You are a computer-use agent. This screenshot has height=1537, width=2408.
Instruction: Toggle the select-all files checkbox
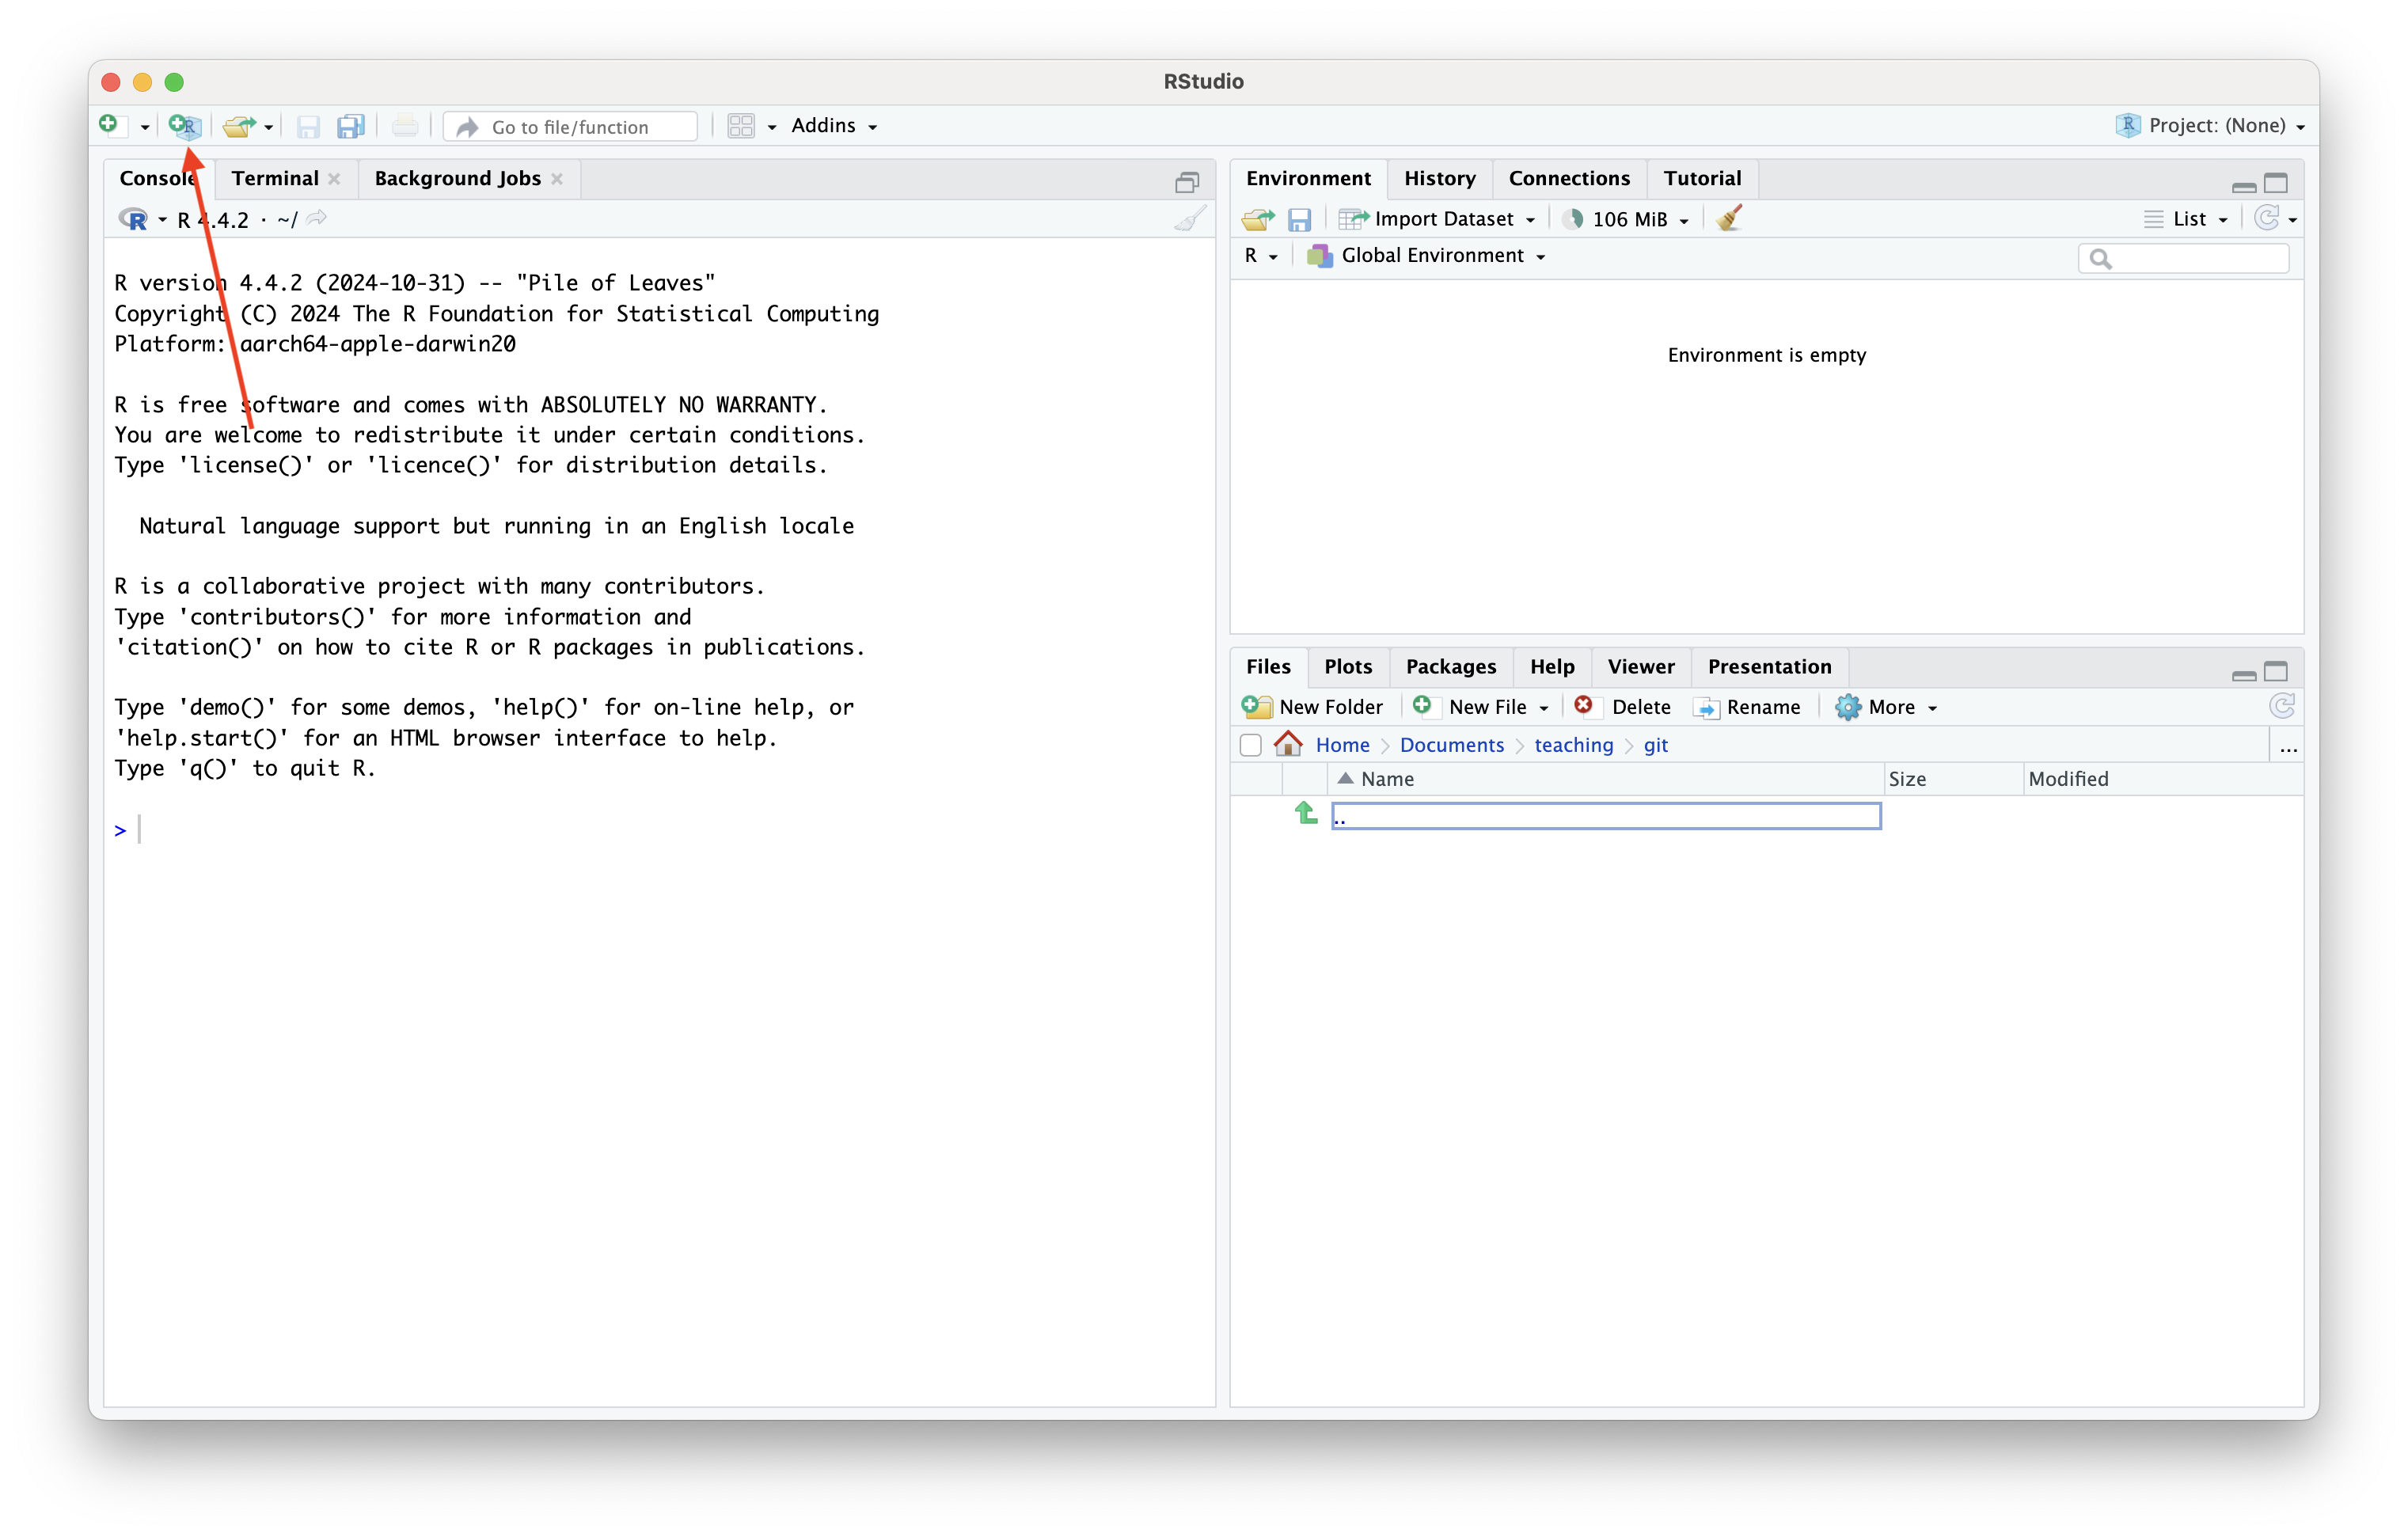tap(1250, 745)
